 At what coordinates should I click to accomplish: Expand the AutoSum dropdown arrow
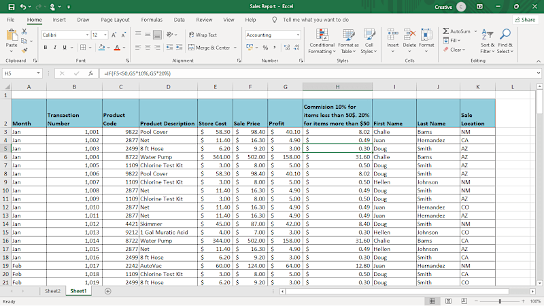click(475, 31)
